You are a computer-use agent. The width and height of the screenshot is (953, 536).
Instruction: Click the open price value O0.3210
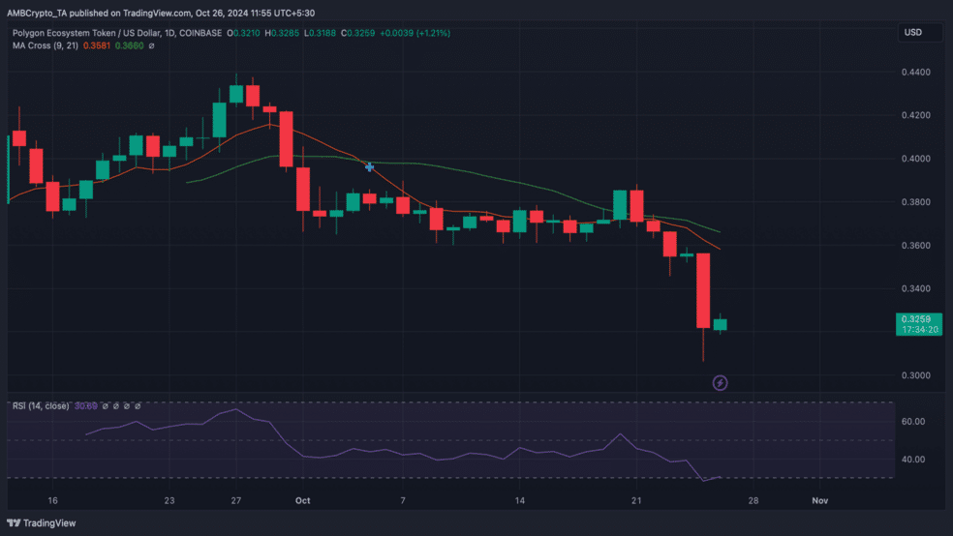click(x=243, y=34)
